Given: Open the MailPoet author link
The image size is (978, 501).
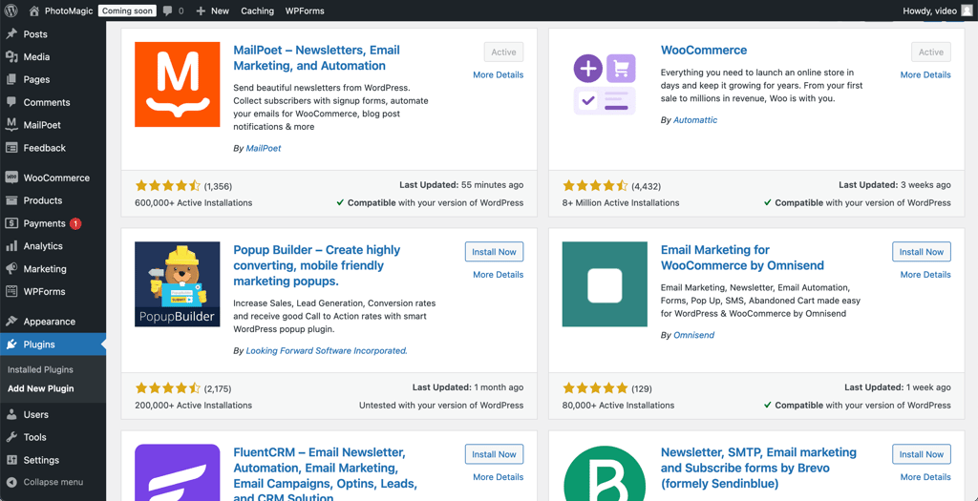Looking at the screenshot, I should click(x=264, y=148).
